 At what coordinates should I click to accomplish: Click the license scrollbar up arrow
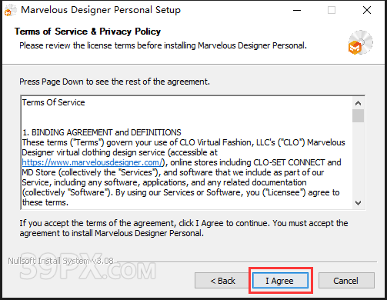(x=358, y=103)
